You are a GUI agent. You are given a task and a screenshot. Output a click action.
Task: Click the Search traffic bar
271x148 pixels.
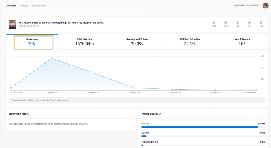pos(203,136)
